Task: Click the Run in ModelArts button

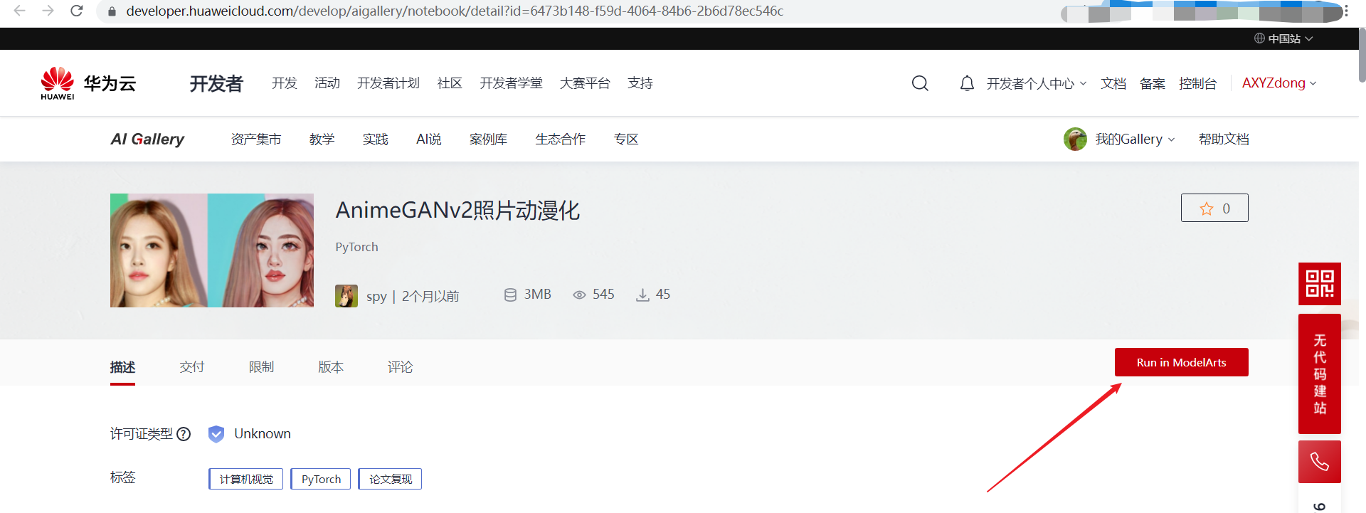Action: click(1181, 362)
